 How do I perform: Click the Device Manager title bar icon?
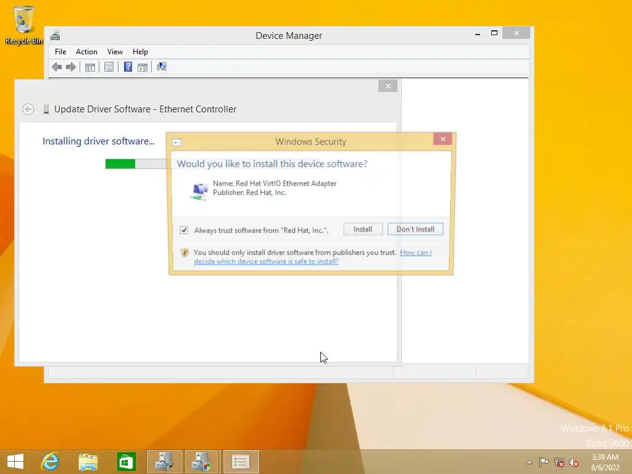pyautogui.click(x=55, y=35)
